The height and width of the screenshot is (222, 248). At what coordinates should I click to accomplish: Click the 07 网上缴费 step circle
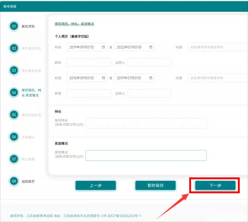pos(14,159)
